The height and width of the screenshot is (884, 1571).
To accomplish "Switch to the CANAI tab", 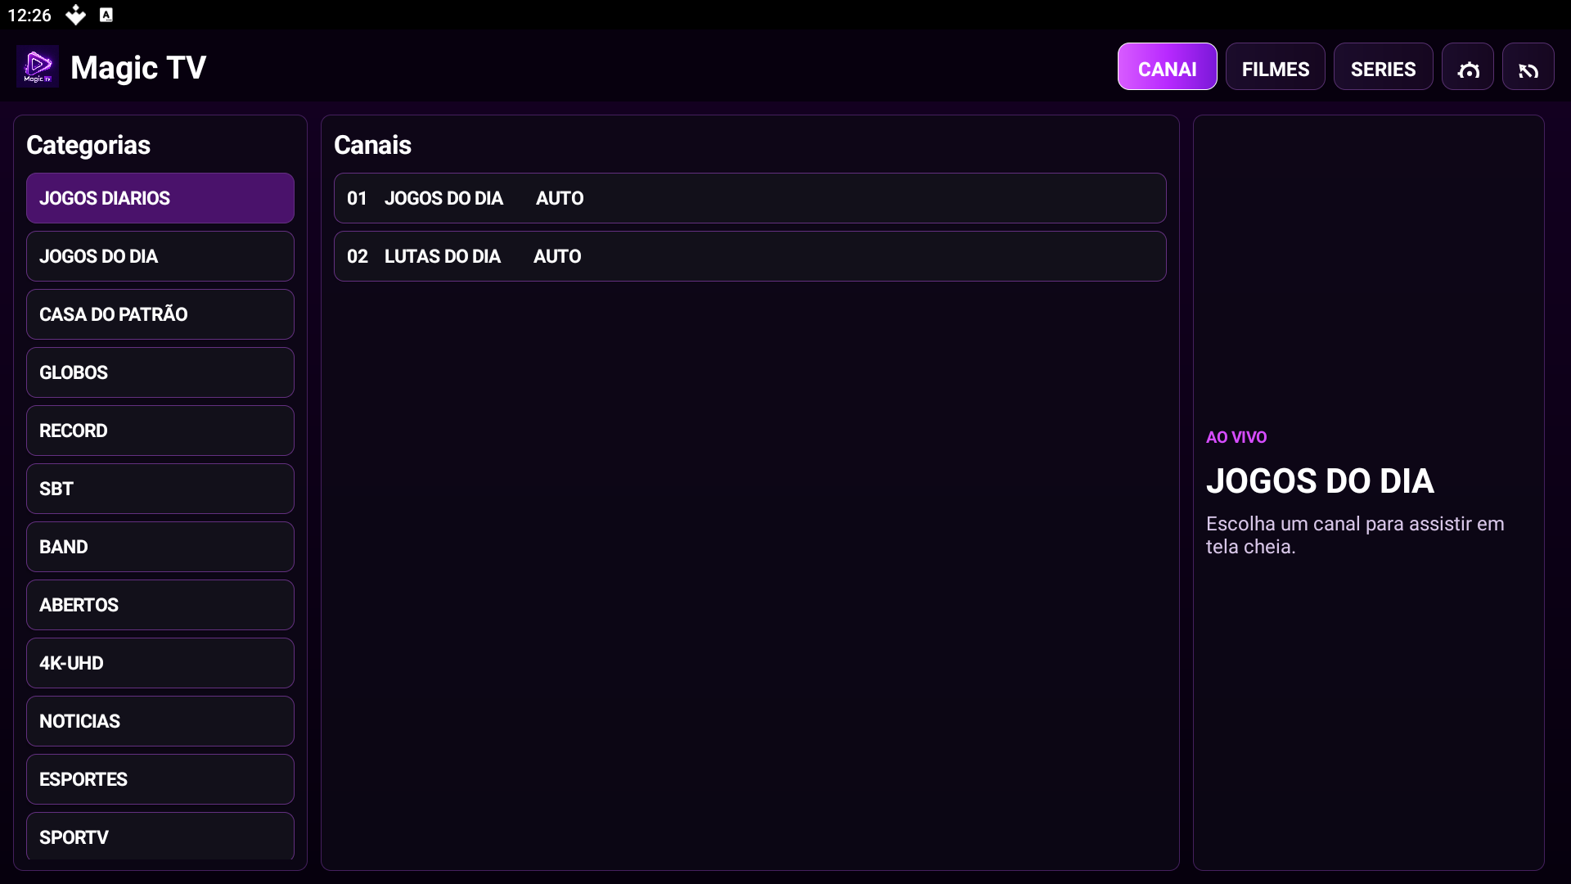I will pyautogui.click(x=1167, y=67).
